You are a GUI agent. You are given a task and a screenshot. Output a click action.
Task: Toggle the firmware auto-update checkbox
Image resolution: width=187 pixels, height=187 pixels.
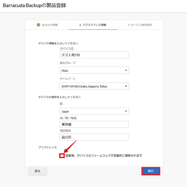[x=62, y=156]
